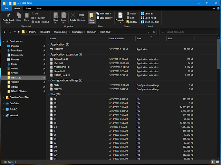Collapse the Quick access tree
Image resolution: width=221 pixels, height=165 pixels.
click(x=3, y=41)
